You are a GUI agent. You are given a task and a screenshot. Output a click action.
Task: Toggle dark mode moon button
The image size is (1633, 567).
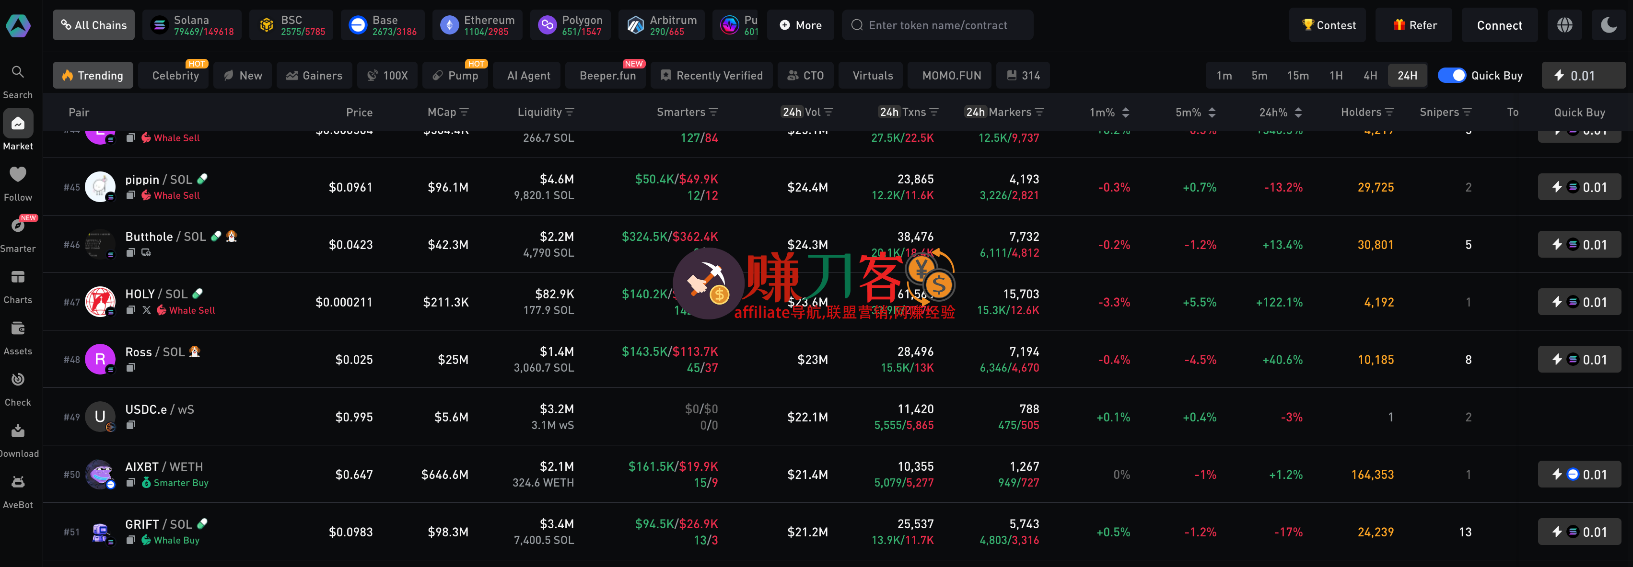(1609, 25)
